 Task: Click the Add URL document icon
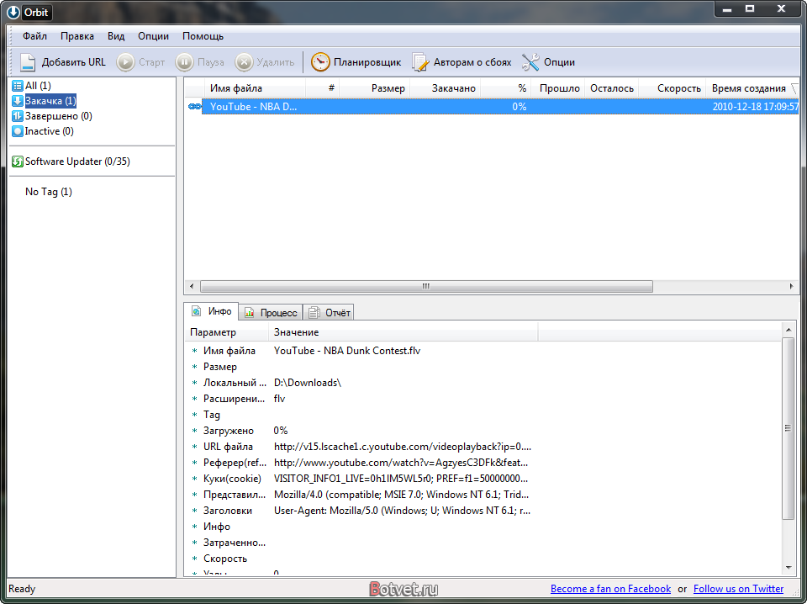[27, 62]
